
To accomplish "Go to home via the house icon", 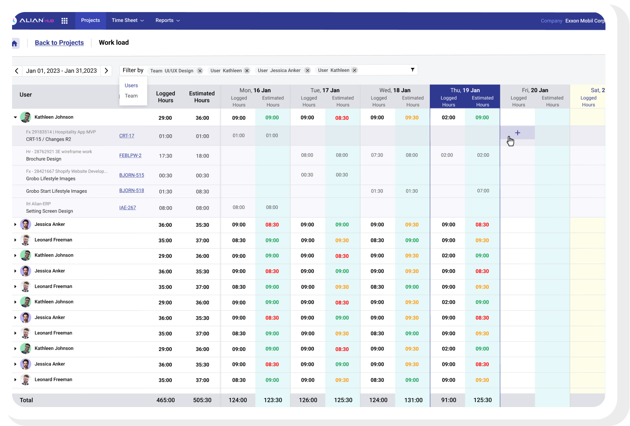I will click(15, 43).
